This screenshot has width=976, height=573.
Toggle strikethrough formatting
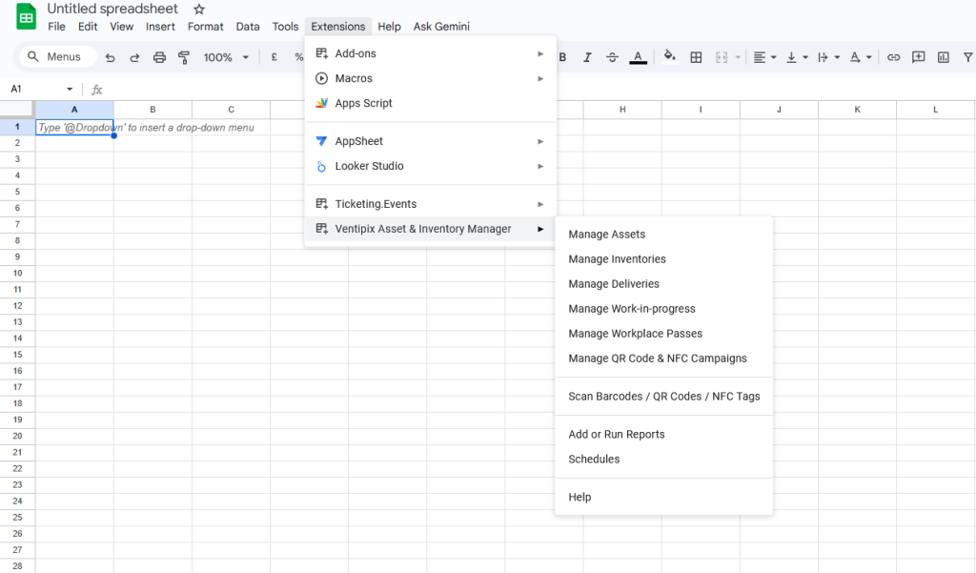pyautogui.click(x=612, y=57)
